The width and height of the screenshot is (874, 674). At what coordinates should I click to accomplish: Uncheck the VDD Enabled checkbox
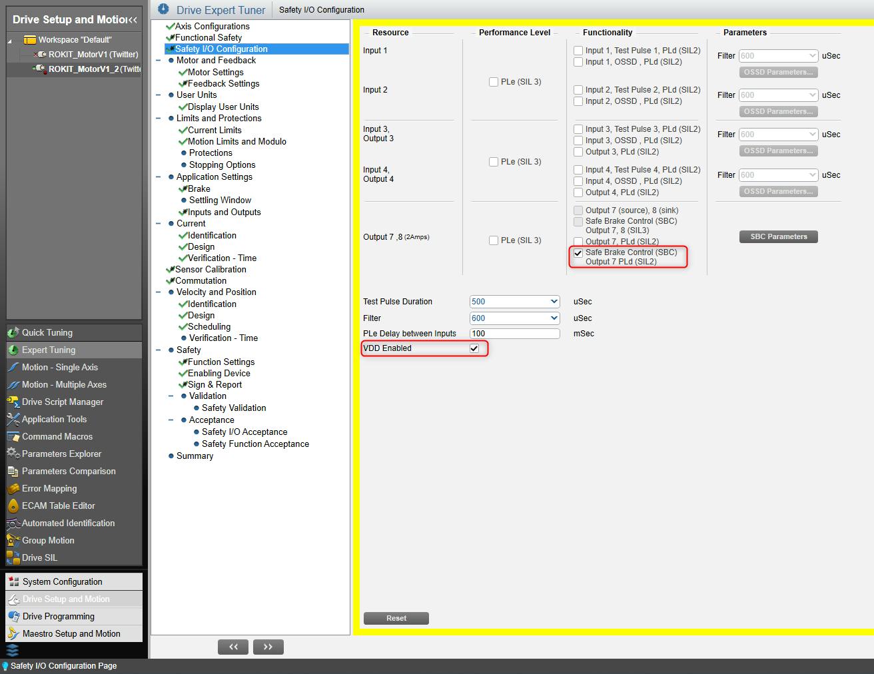point(474,348)
